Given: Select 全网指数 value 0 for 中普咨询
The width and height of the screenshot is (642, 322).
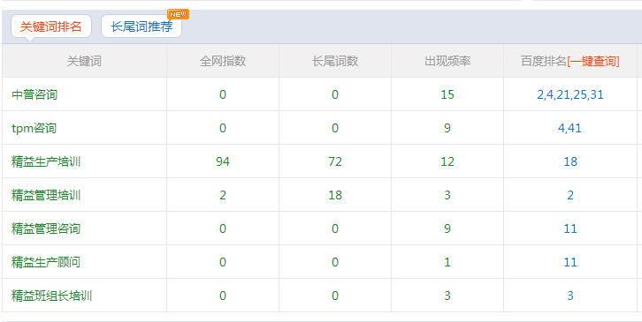Looking at the screenshot, I should [223, 94].
